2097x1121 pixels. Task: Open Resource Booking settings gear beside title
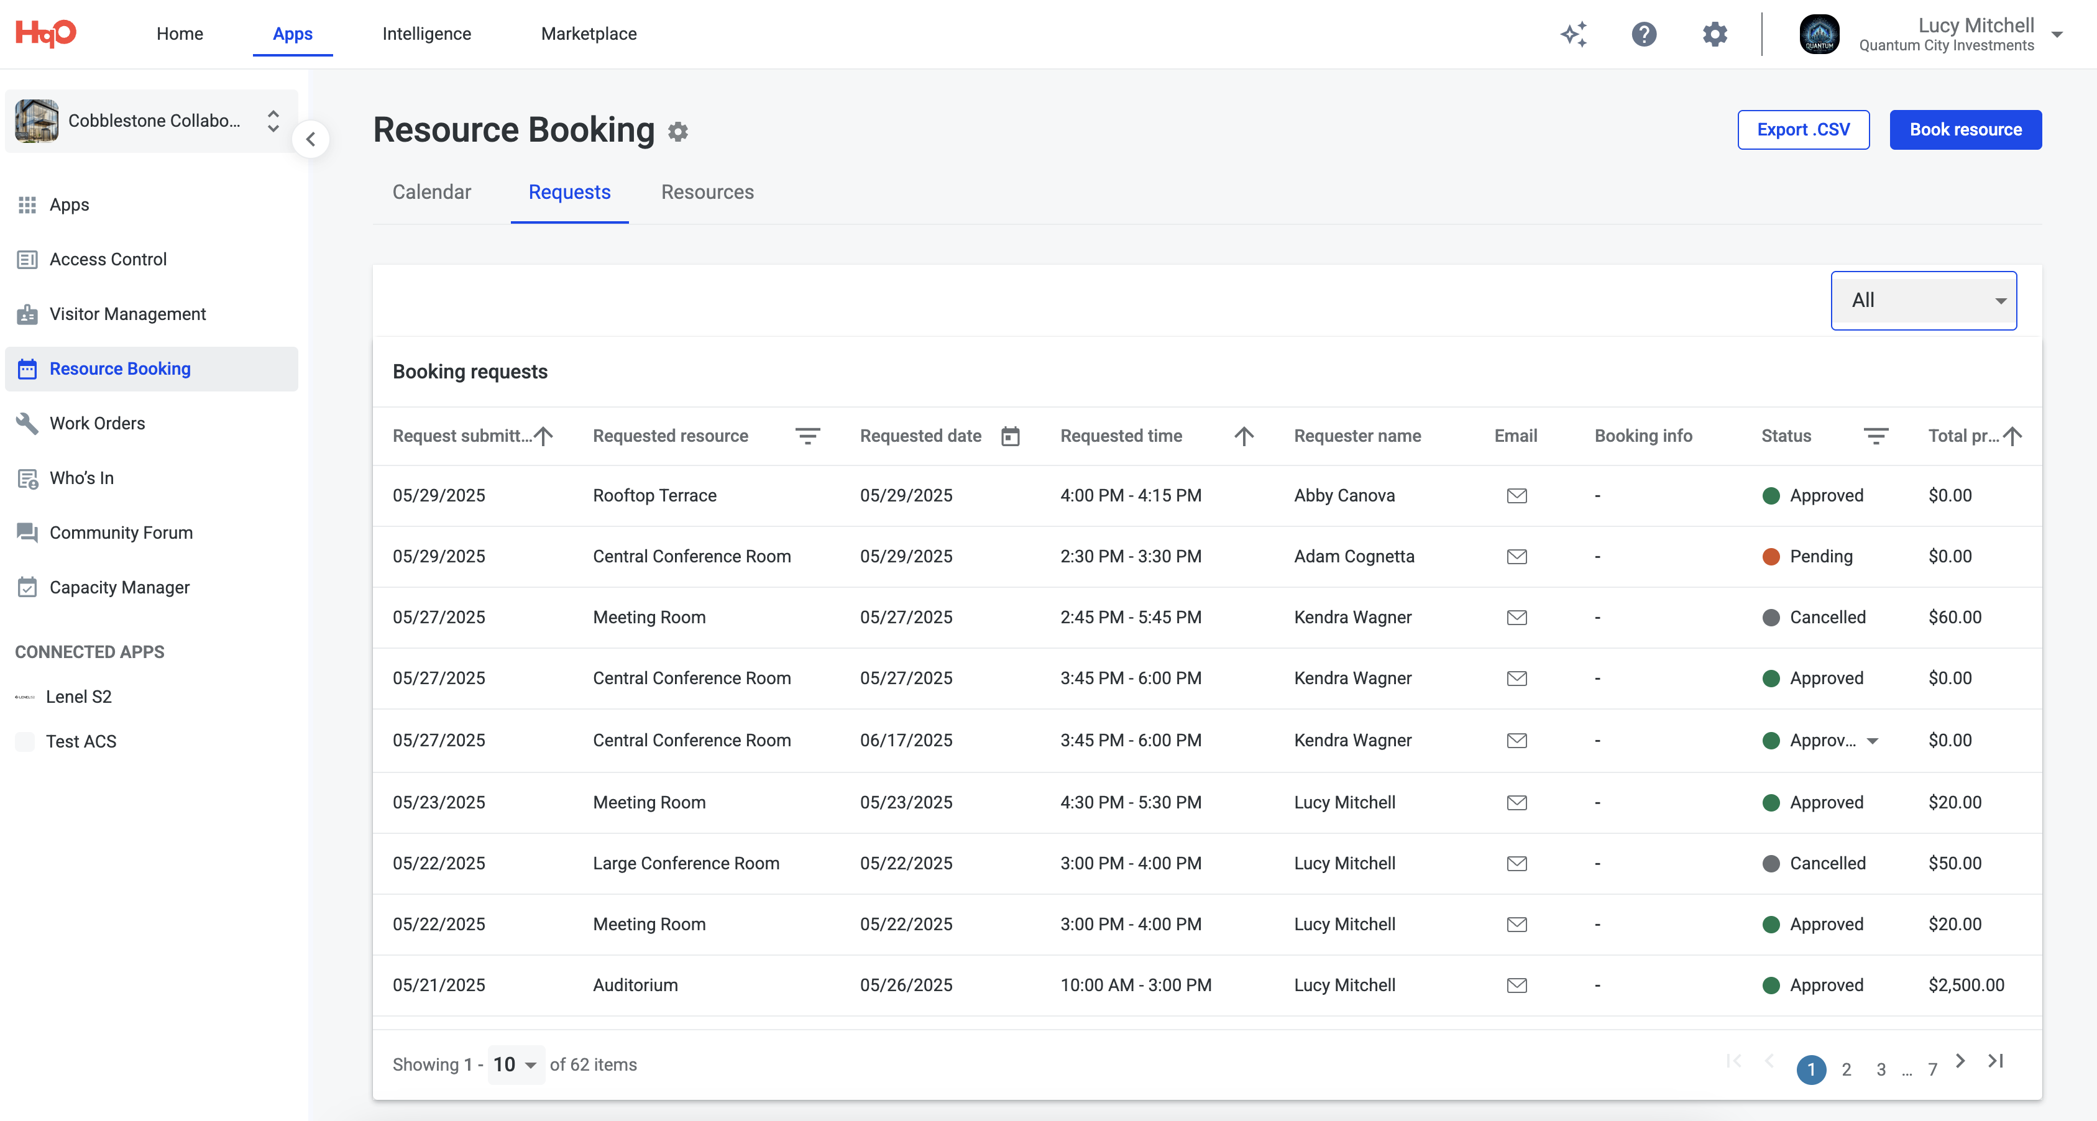click(x=678, y=132)
